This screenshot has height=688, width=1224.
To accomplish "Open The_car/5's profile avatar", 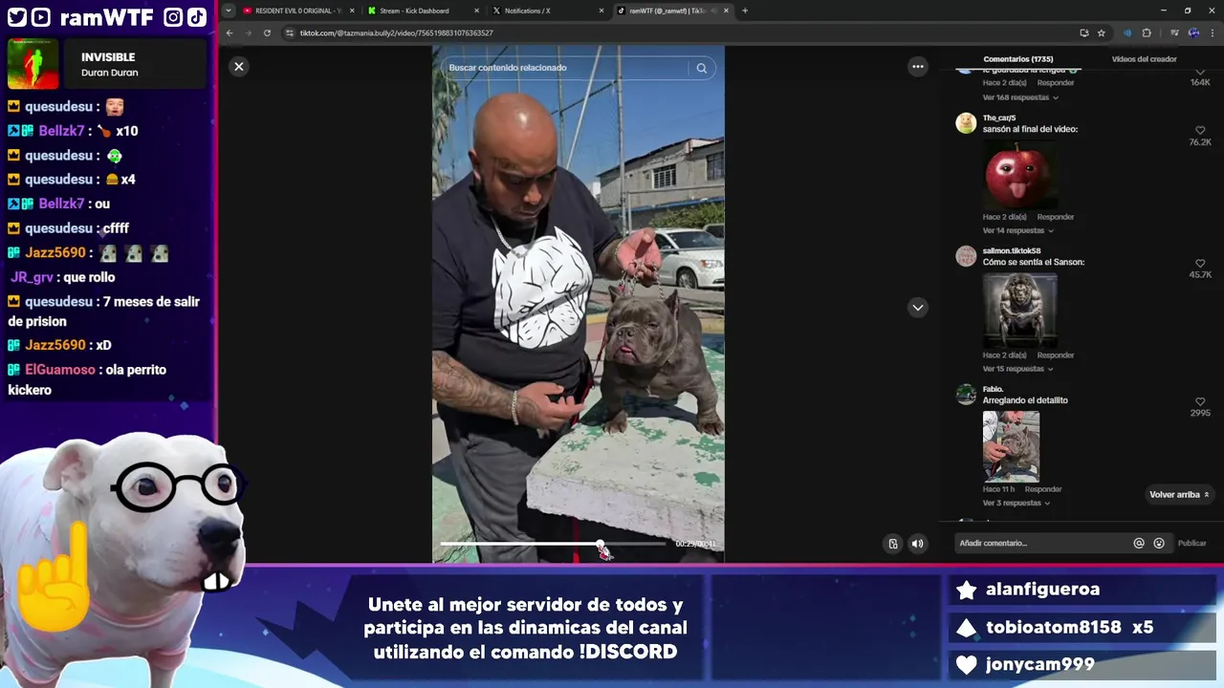I will 966,123.
